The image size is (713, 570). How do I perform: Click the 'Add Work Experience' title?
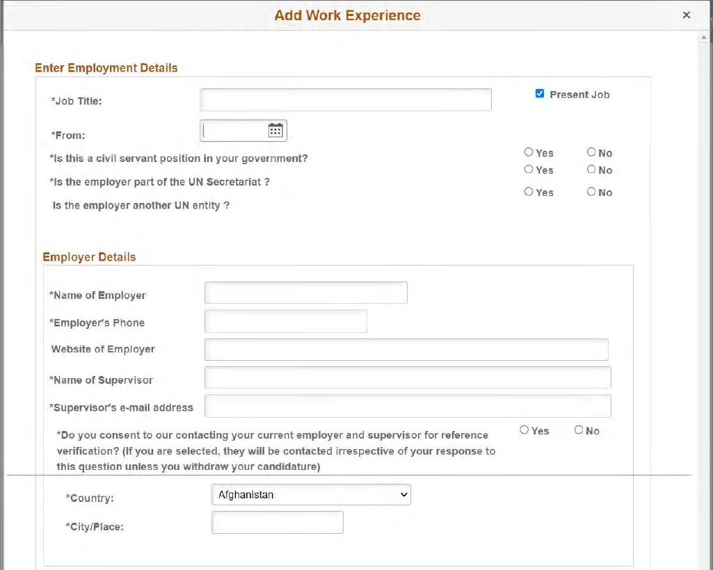(x=347, y=15)
